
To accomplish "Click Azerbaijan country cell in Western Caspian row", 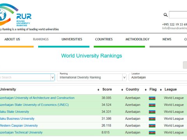I will pyautogui.click(x=133, y=126).
